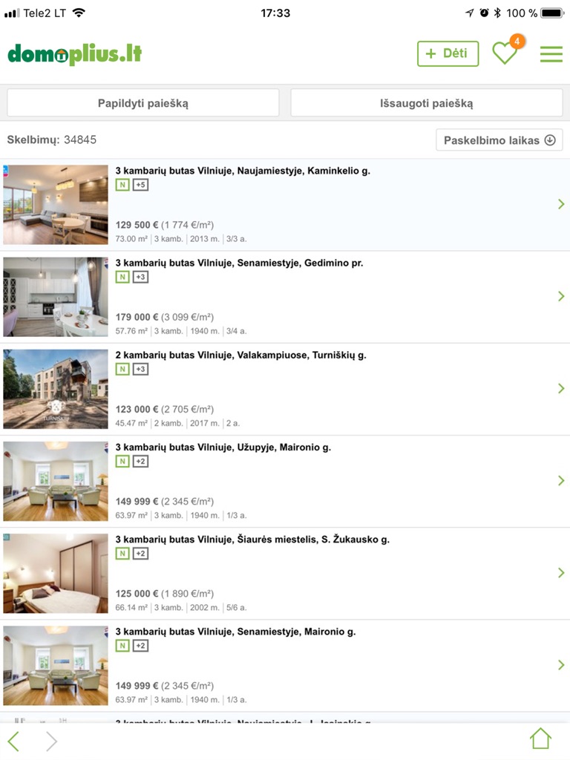This screenshot has height=760, width=570.
Task: Open the hamburger menu
Action: (x=551, y=53)
